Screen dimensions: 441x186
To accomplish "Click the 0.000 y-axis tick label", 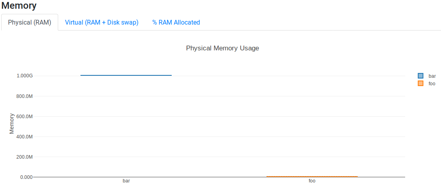I will tap(26, 177).
